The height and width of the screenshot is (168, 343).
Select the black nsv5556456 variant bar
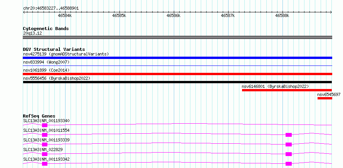point(177,82)
